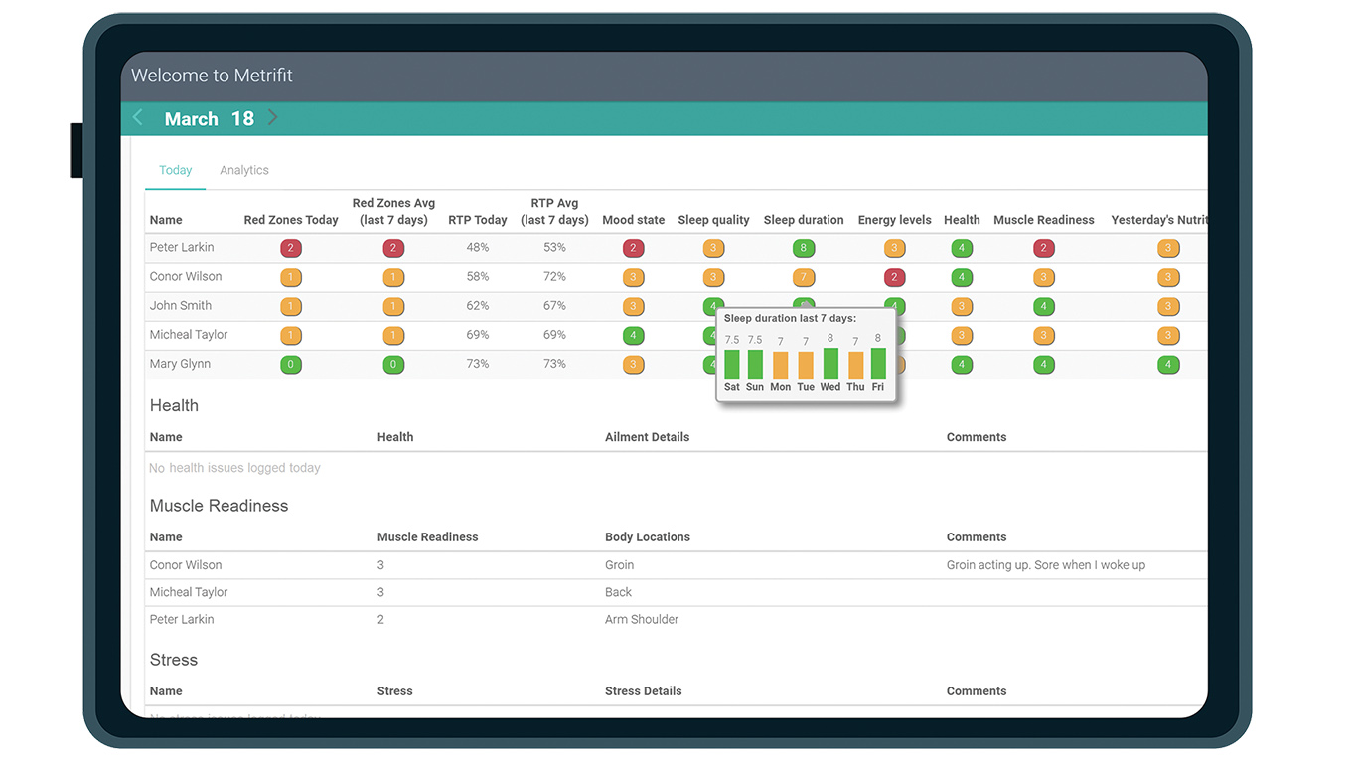Screen dimensions: 1356x763
Task: Sort by Energy levels column header
Action: (894, 220)
